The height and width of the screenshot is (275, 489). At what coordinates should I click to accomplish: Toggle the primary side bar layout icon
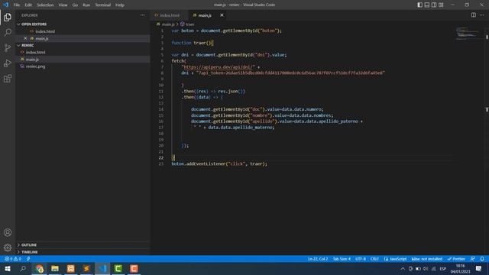419,5
